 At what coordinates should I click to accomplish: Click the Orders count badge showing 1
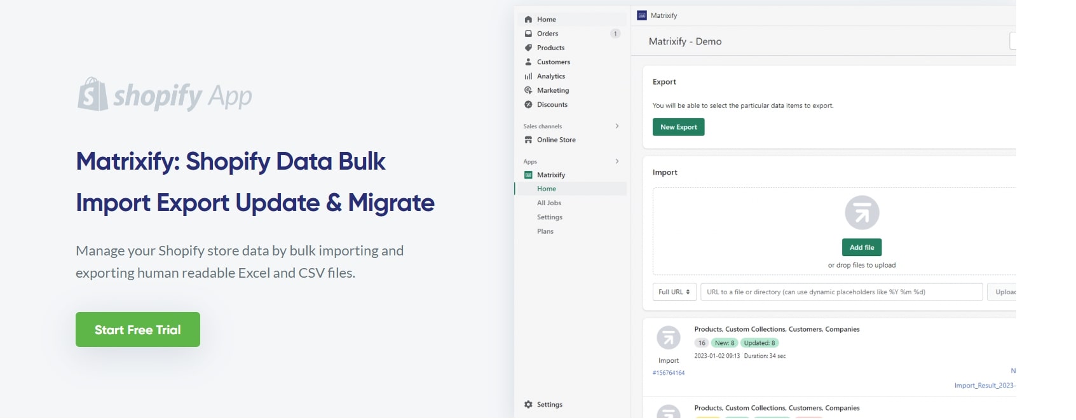tap(615, 34)
